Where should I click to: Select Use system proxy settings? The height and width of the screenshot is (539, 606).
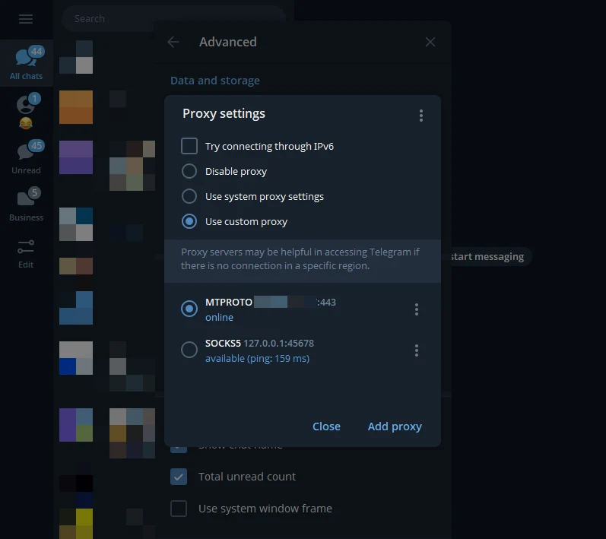(189, 196)
